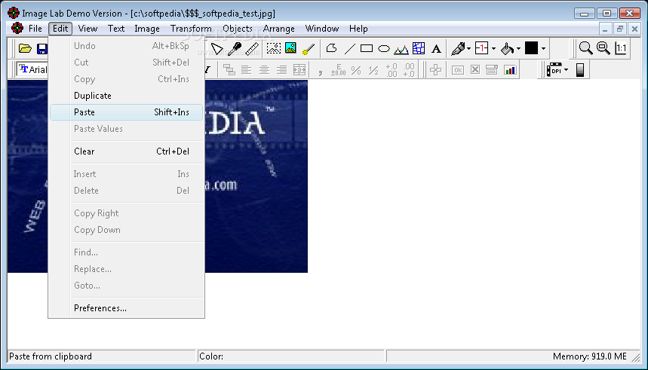Click the align right icon
This screenshot has height=370, width=648.
tap(282, 70)
